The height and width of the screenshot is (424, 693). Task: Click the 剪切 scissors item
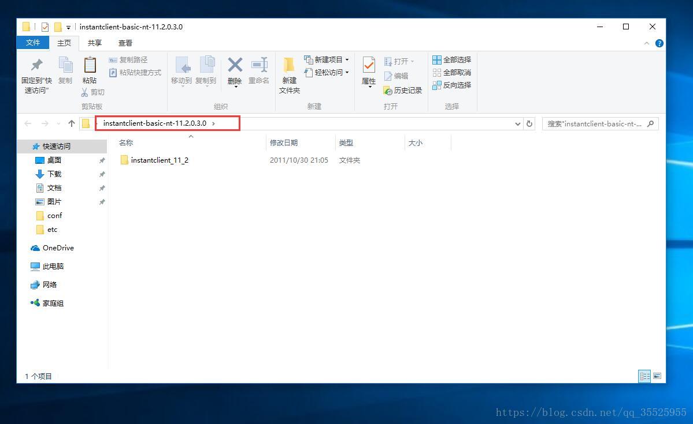(x=93, y=92)
